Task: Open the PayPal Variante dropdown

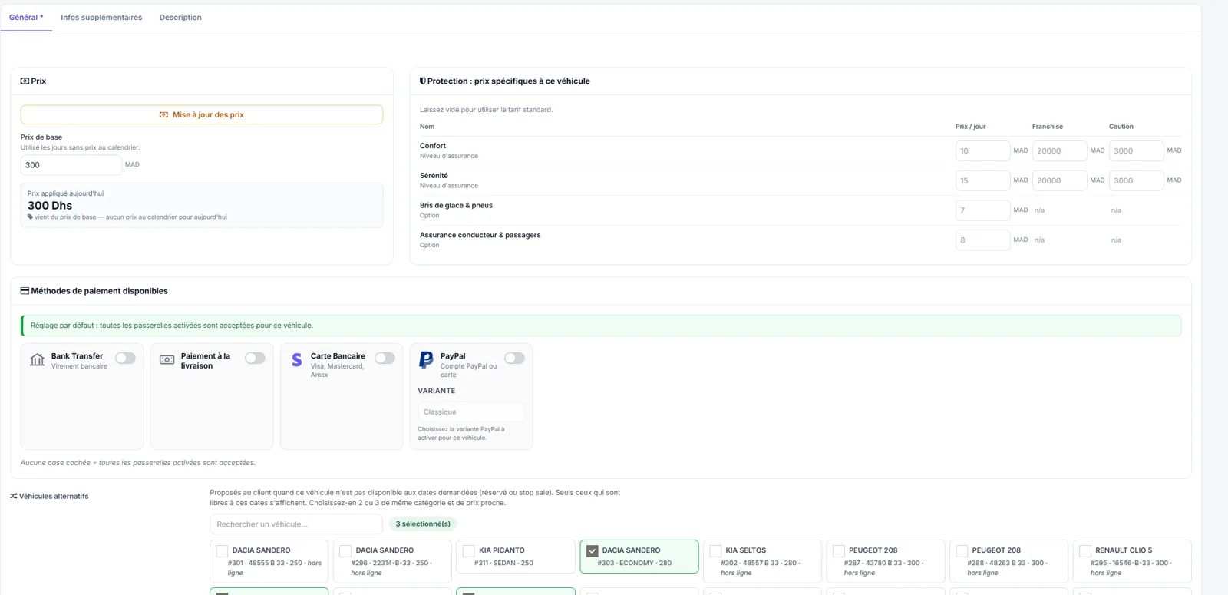Action: pos(471,412)
